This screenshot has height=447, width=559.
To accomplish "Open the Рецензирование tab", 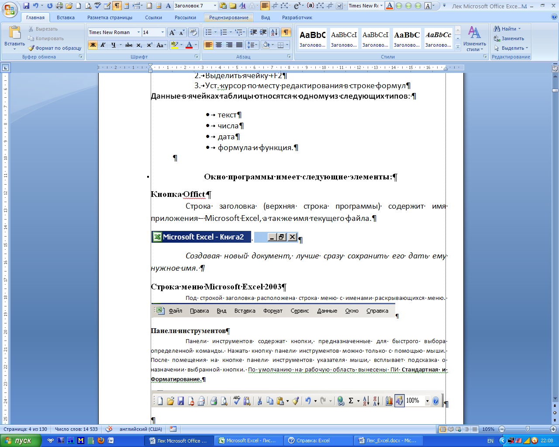I will point(229,17).
